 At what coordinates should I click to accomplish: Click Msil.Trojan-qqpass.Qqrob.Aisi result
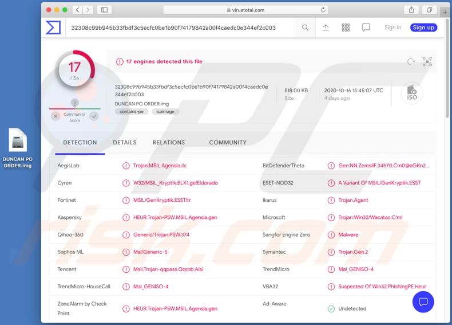(168, 269)
